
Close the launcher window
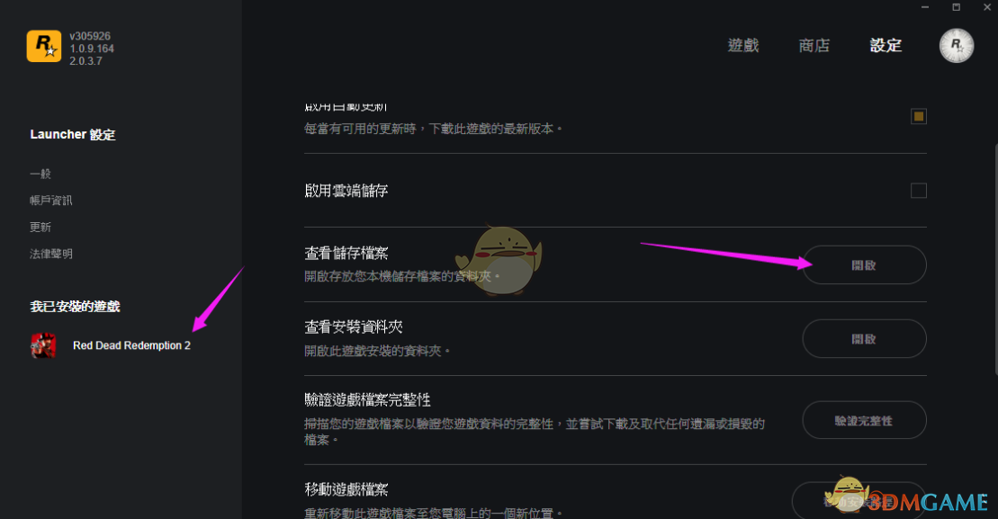pyautogui.click(x=987, y=7)
